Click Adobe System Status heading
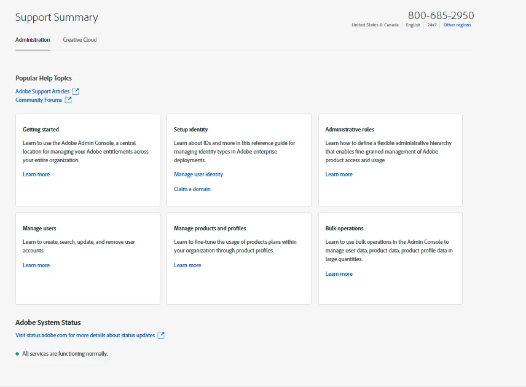 coord(48,322)
